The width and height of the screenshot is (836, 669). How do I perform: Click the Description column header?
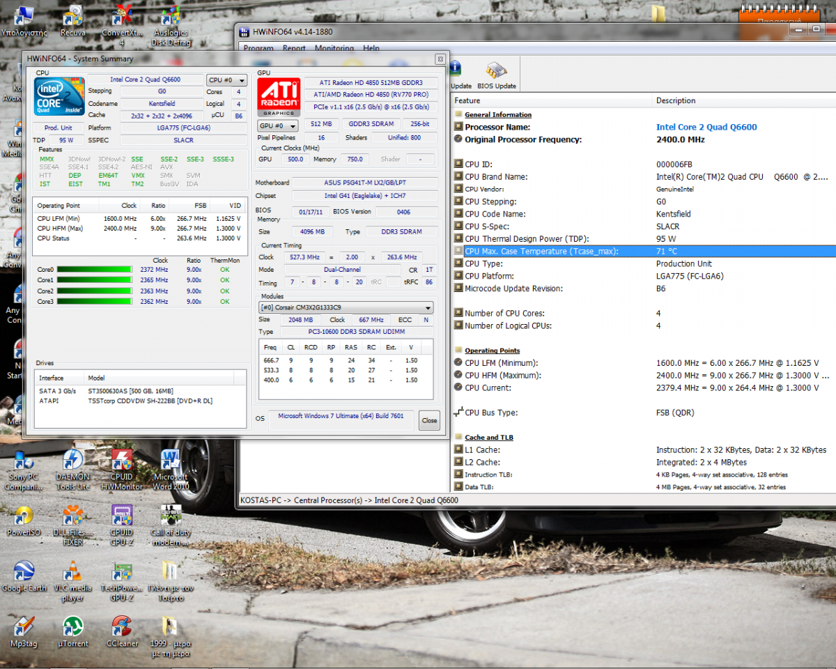tap(744, 100)
